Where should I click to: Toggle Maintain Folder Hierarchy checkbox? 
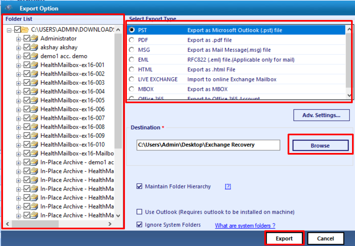pos(139,186)
